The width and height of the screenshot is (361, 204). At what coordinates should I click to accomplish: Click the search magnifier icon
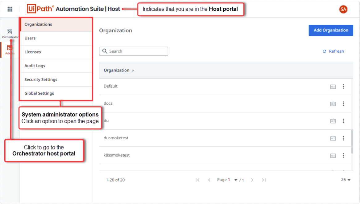105,51
